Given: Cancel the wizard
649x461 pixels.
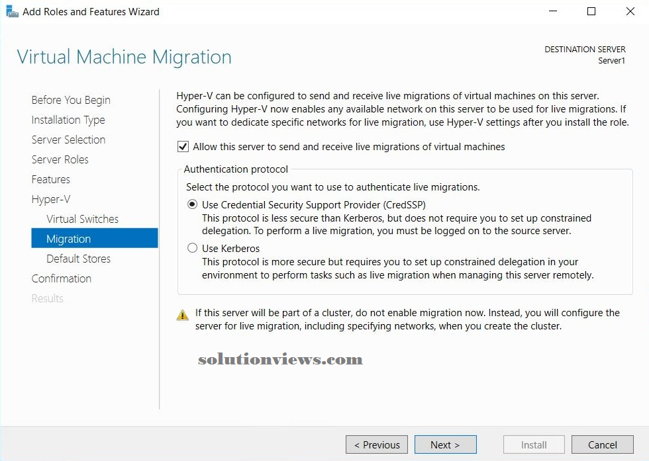Looking at the screenshot, I should [602, 444].
